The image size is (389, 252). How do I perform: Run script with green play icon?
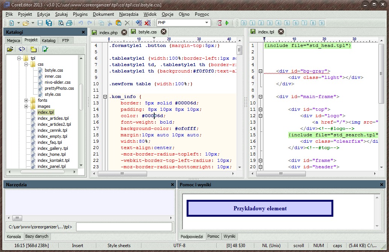[227, 23]
